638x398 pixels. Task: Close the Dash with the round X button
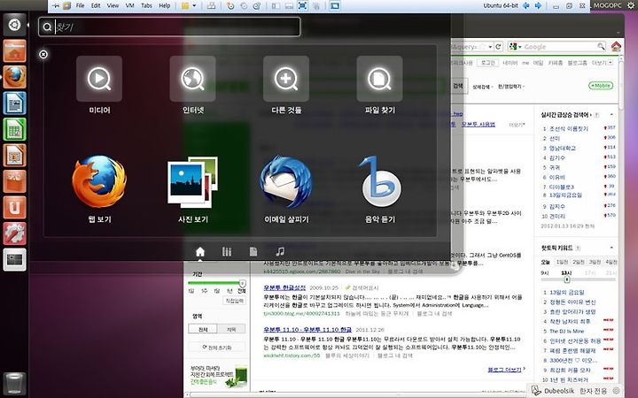[43, 55]
